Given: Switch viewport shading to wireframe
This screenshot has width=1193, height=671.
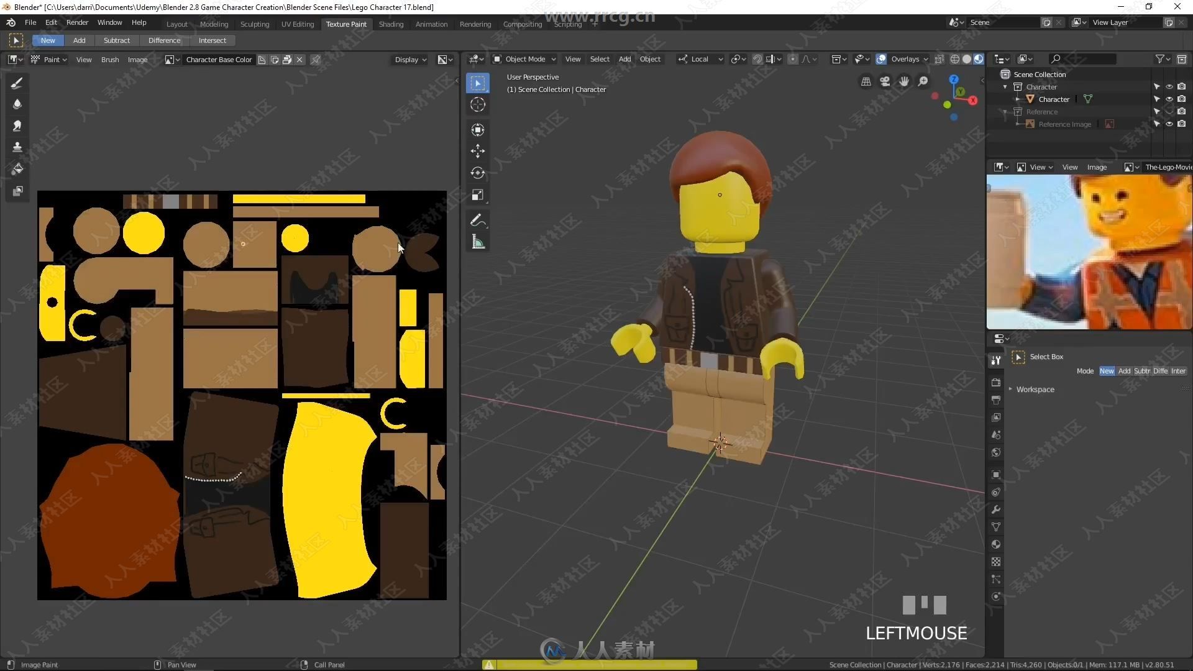Looking at the screenshot, I should (955, 59).
